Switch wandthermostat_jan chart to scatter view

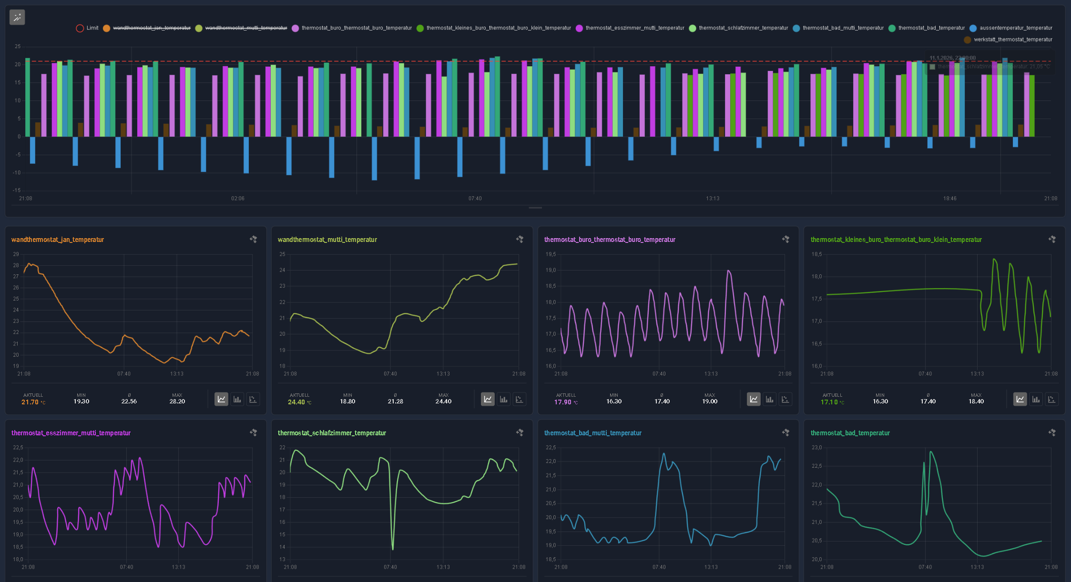253,399
